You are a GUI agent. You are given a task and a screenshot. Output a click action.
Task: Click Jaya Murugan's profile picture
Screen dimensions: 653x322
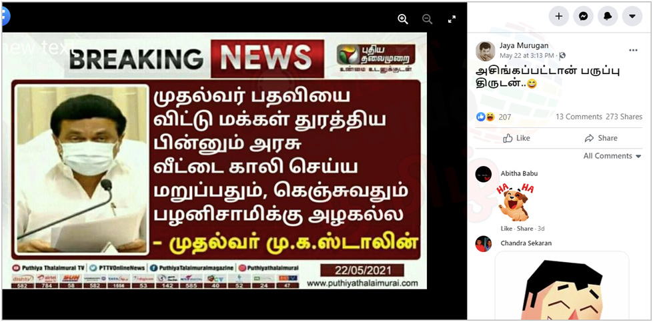pyautogui.click(x=486, y=51)
